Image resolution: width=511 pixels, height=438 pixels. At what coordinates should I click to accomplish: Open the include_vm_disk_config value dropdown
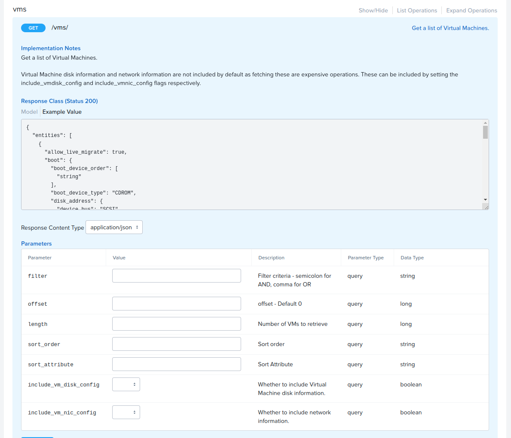tap(126, 384)
